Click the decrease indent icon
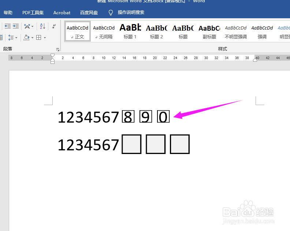This screenshot has width=290, height=231. [8, 26]
